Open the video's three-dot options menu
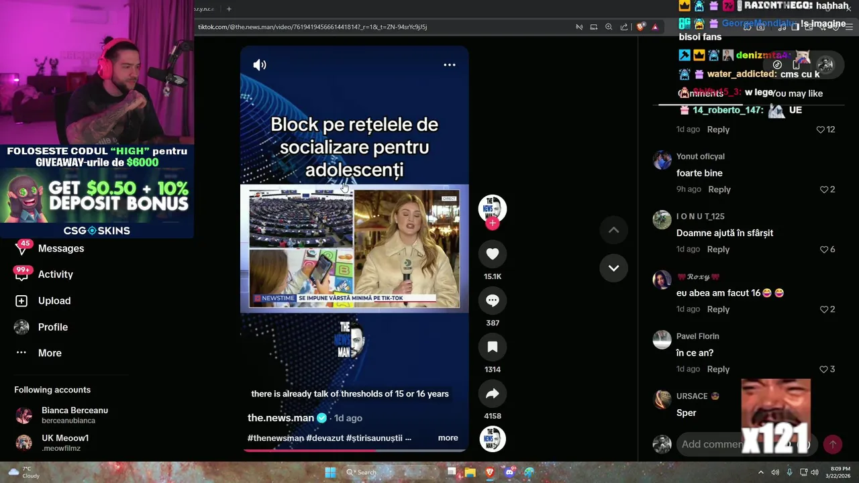 (x=450, y=65)
